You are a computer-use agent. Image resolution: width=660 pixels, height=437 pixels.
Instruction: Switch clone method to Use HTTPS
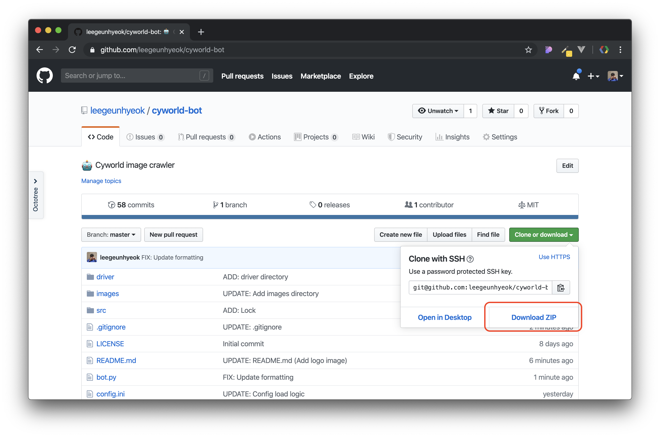[x=554, y=257]
